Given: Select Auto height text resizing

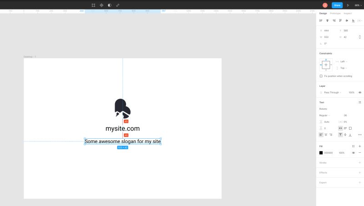Looking at the screenshot, I should (345, 128).
